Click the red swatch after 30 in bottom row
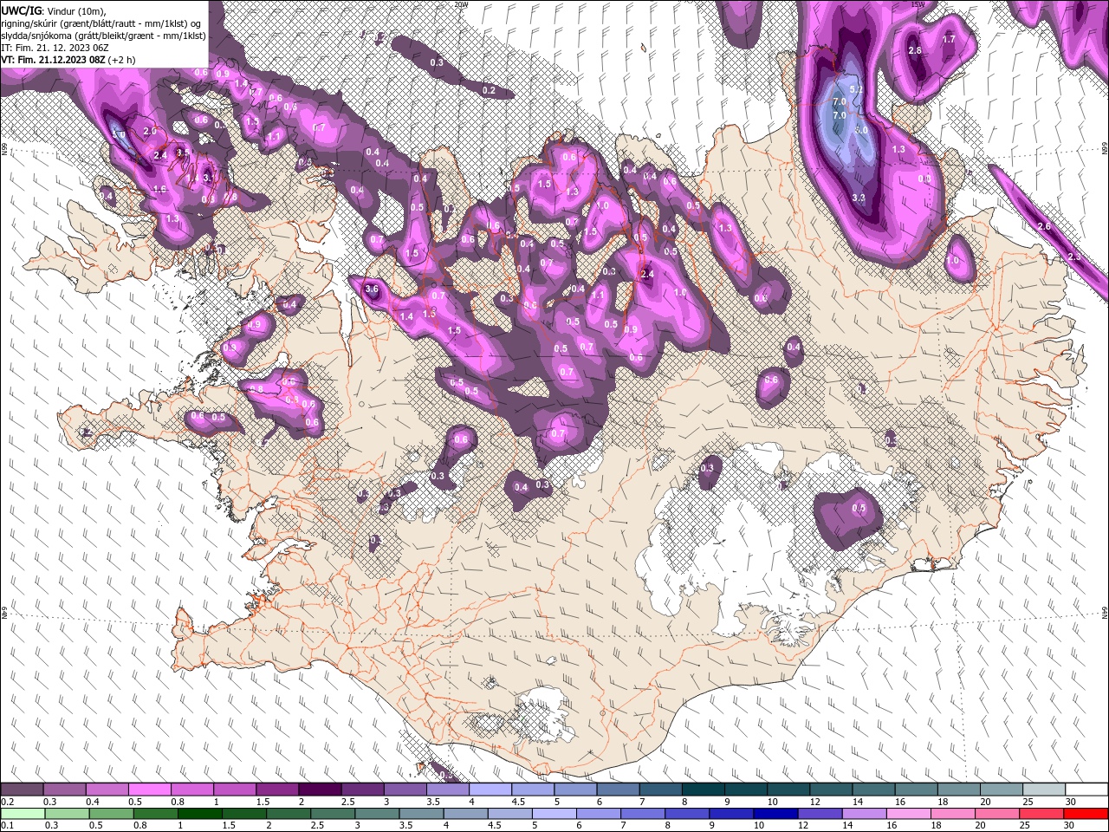 tap(1085, 814)
